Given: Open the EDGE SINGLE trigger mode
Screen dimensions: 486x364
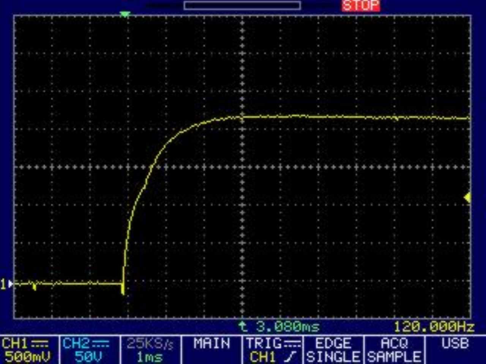Looking at the screenshot, I should click(x=333, y=350).
